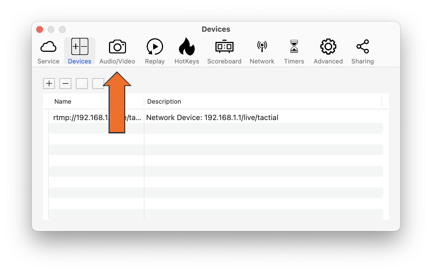Open the Replay settings
Viewport: 432px width, 273px height.
pos(155,51)
